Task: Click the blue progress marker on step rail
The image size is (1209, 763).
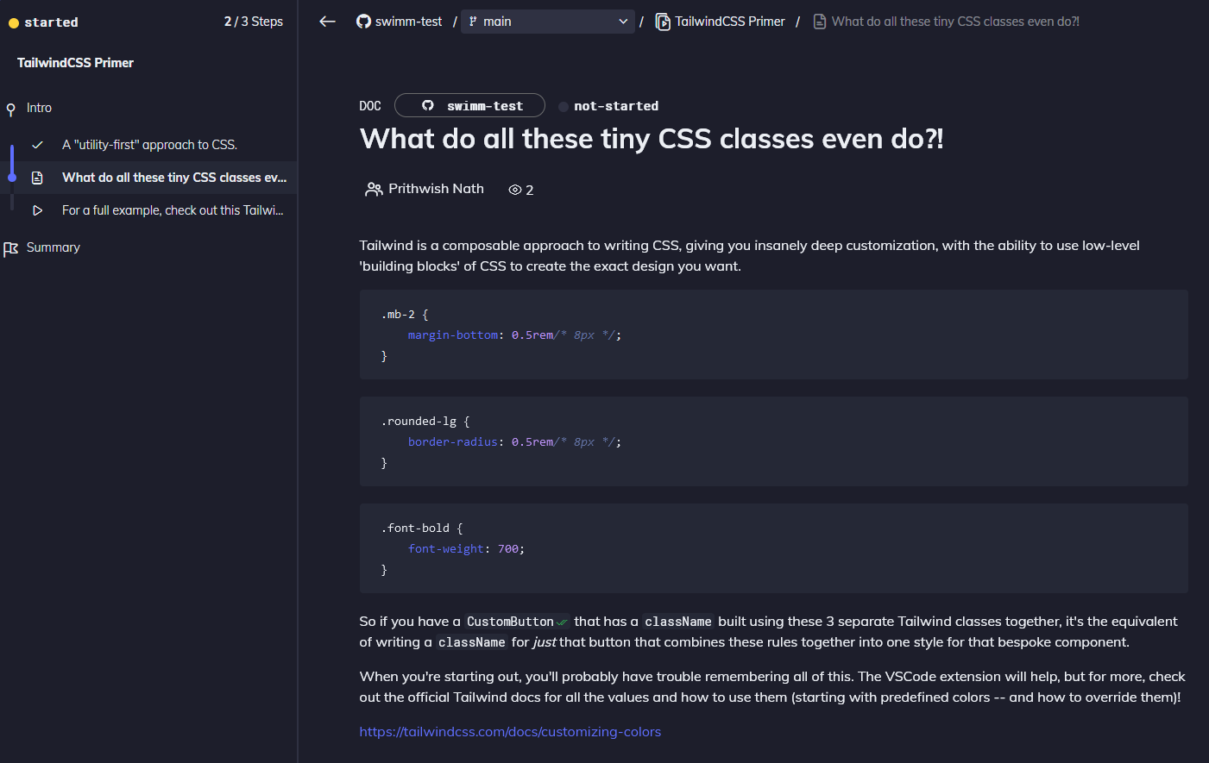Action: pyautogui.click(x=12, y=178)
